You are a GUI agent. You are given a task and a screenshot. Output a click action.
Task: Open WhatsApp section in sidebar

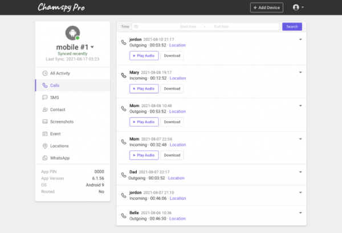point(72,158)
